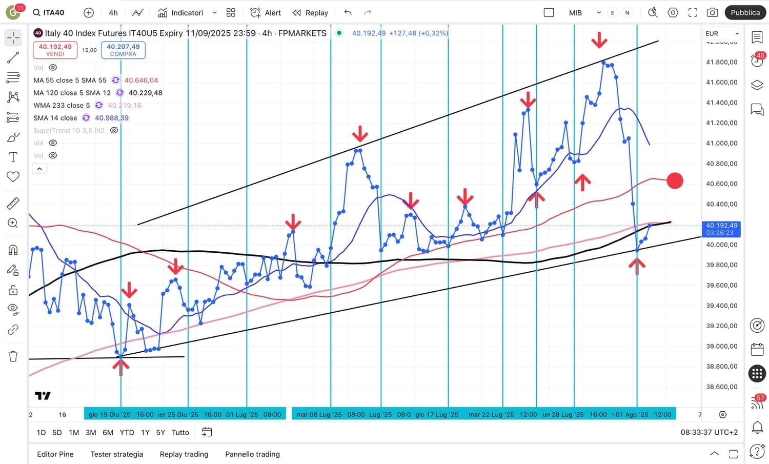The width and height of the screenshot is (769, 464).
Task: Select the trend line drawing tool
Action: click(x=13, y=57)
